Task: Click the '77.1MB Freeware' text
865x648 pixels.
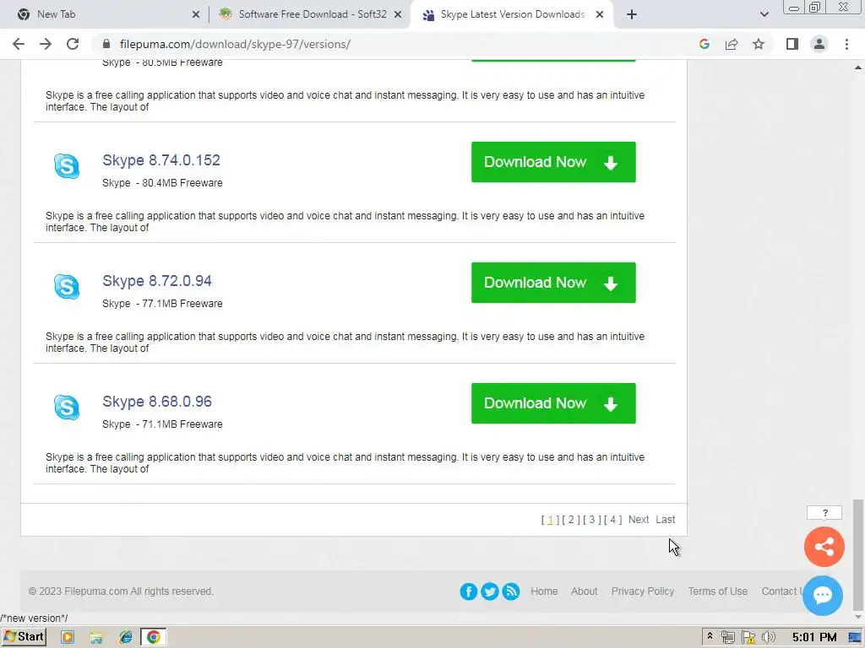Action: coord(182,304)
